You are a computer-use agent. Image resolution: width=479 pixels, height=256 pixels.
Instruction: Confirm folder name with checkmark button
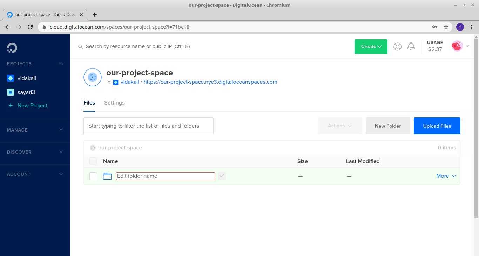click(x=222, y=176)
